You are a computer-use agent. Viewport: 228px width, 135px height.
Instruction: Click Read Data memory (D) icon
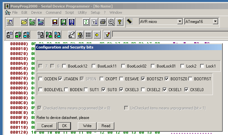tap(27, 35)
